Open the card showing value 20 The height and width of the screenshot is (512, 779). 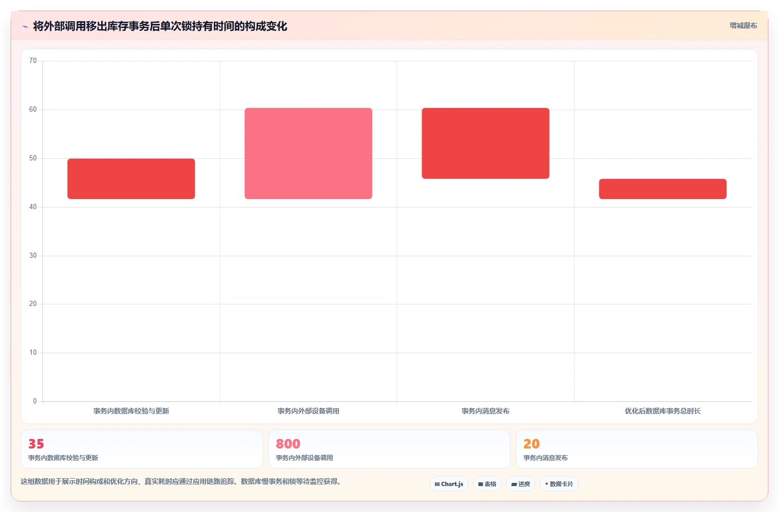[637, 449]
